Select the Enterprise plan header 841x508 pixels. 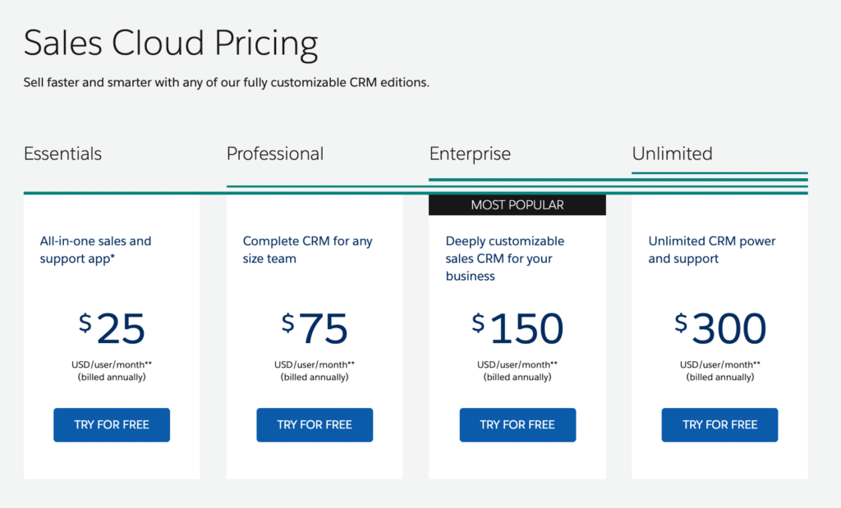pos(470,153)
